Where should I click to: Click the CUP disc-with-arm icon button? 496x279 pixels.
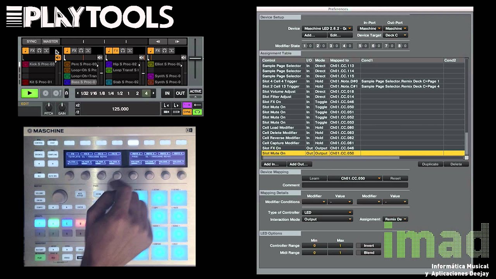pyautogui.click(x=57, y=93)
